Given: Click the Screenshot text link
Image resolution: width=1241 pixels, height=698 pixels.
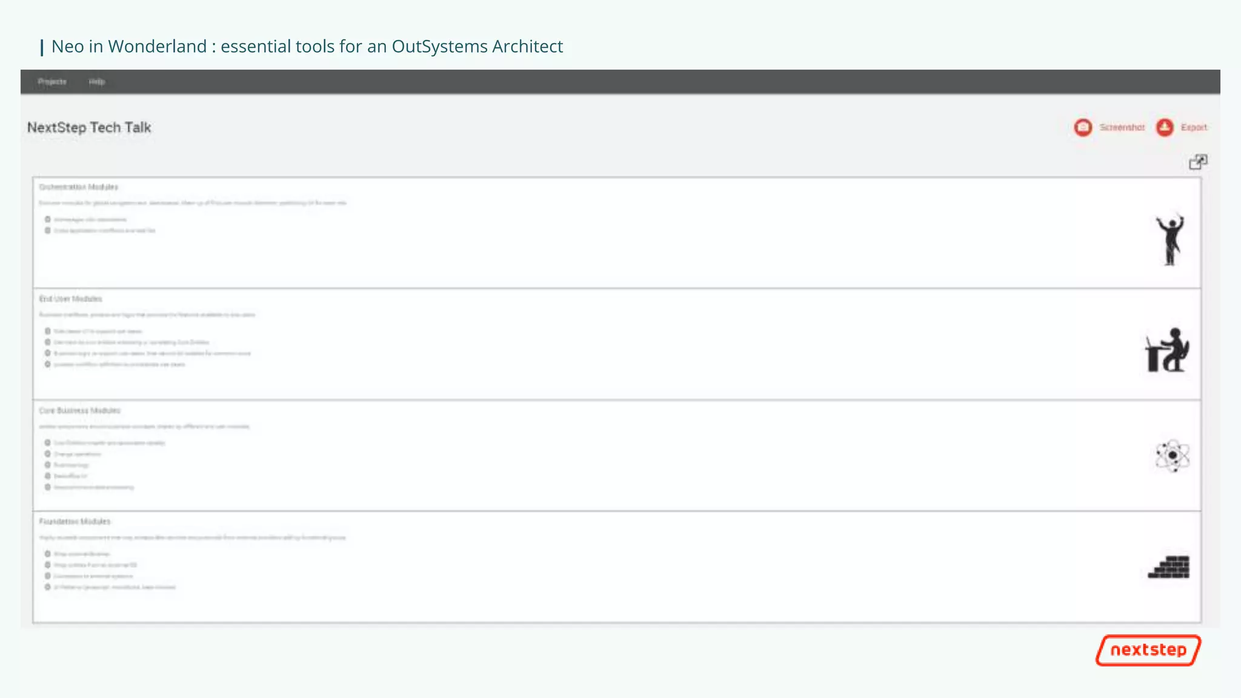Looking at the screenshot, I should click(x=1122, y=127).
